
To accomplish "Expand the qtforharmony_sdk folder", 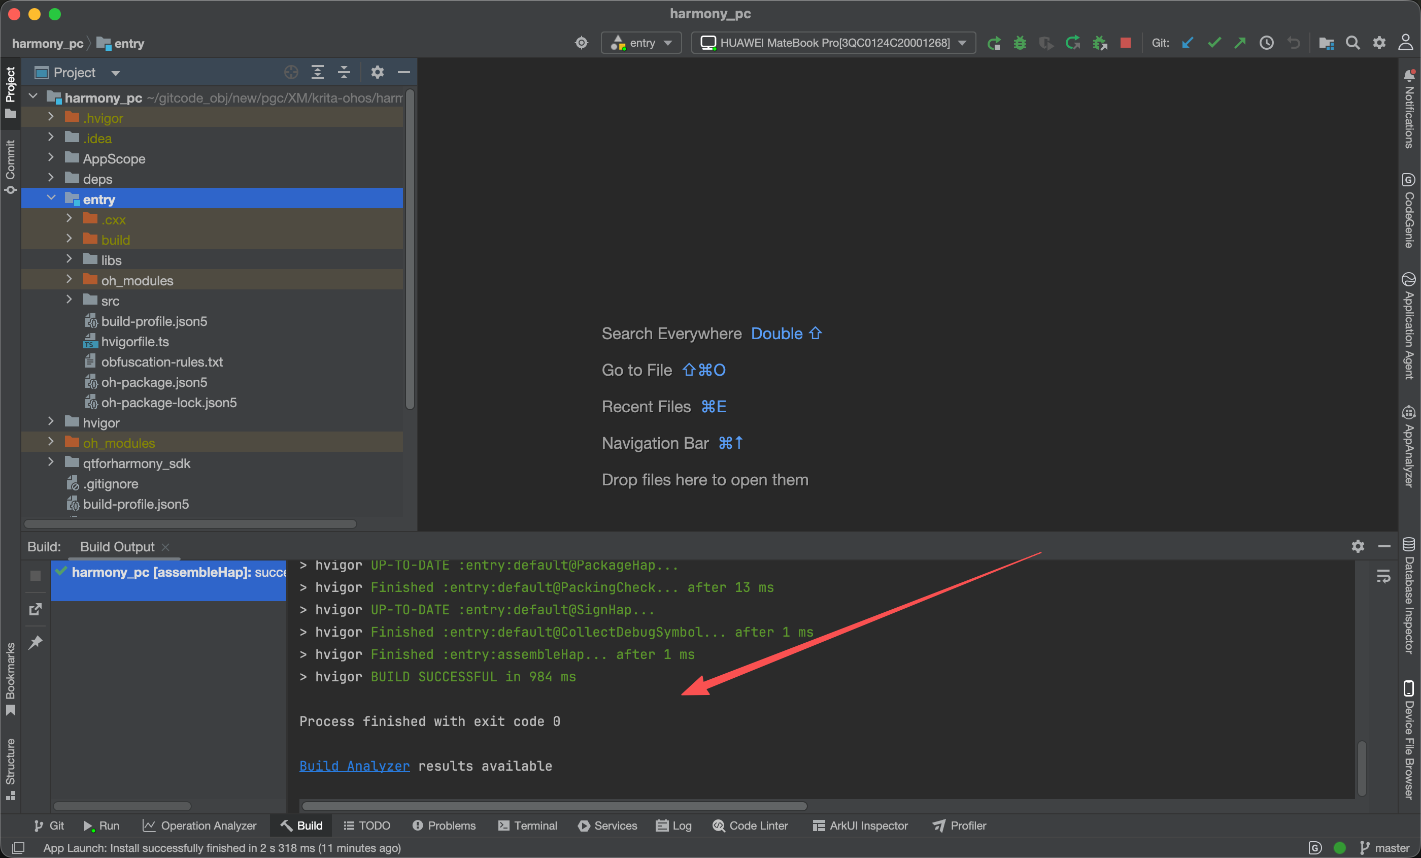I will [x=51, y=463].
